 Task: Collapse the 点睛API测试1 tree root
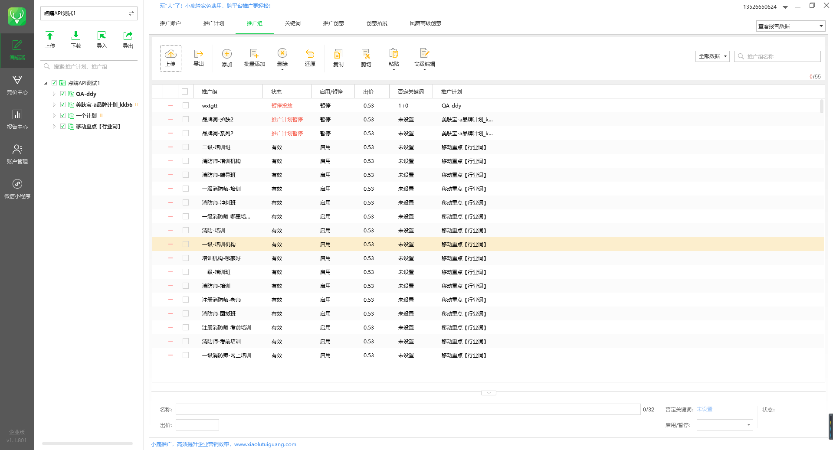tap(46, 83)
